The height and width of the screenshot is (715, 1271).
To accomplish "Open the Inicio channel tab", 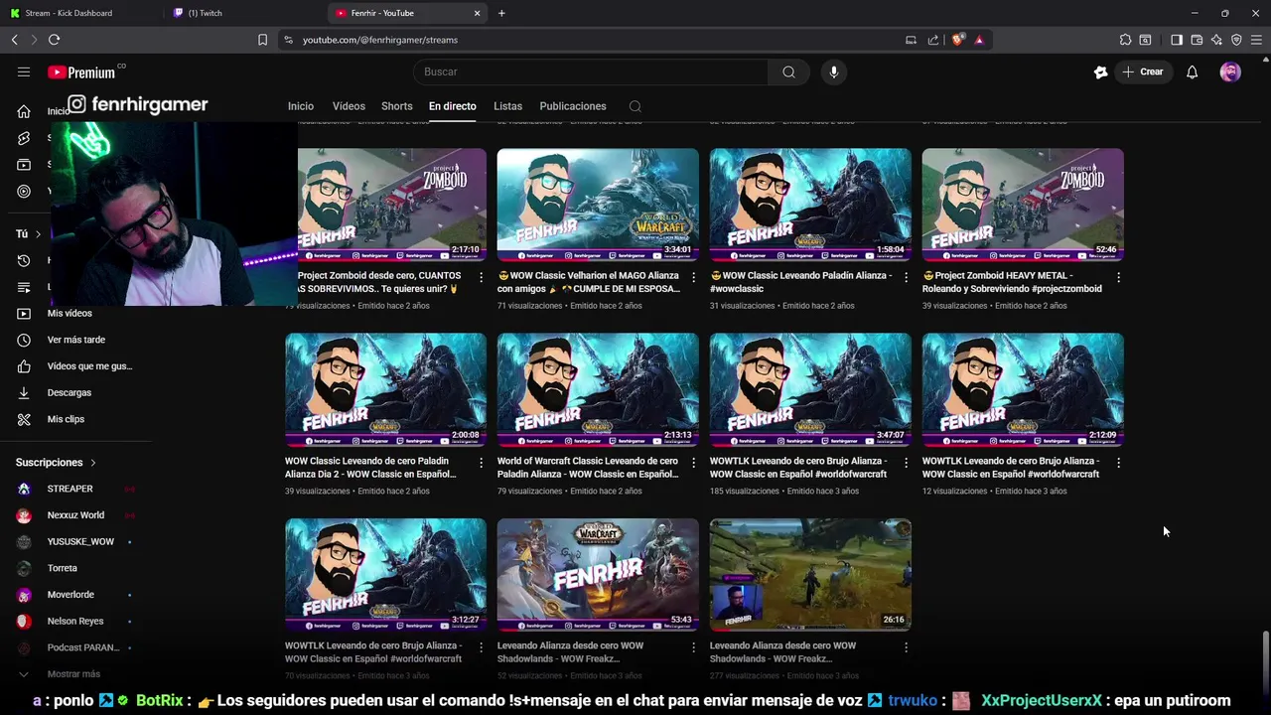I will coord(301,106).
